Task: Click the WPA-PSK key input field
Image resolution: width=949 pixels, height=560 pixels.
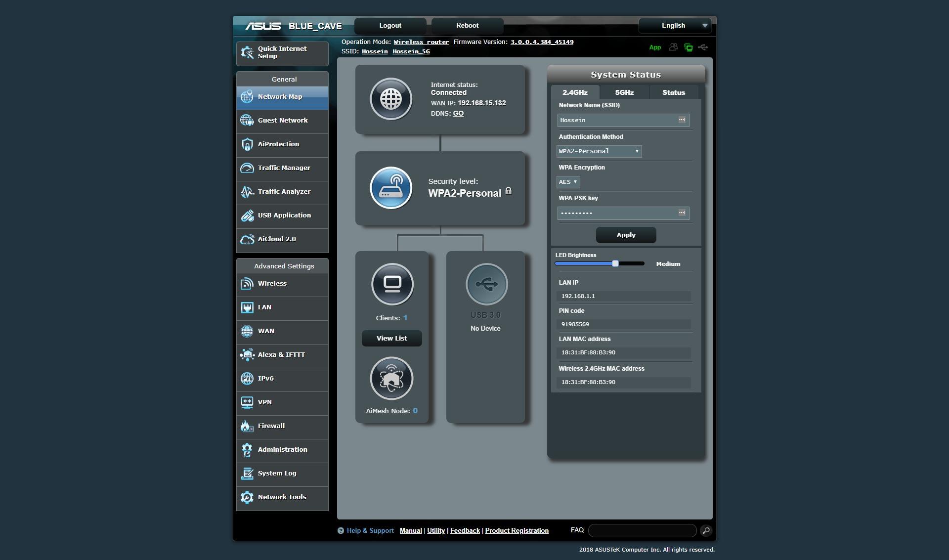Action: point(623,213)
